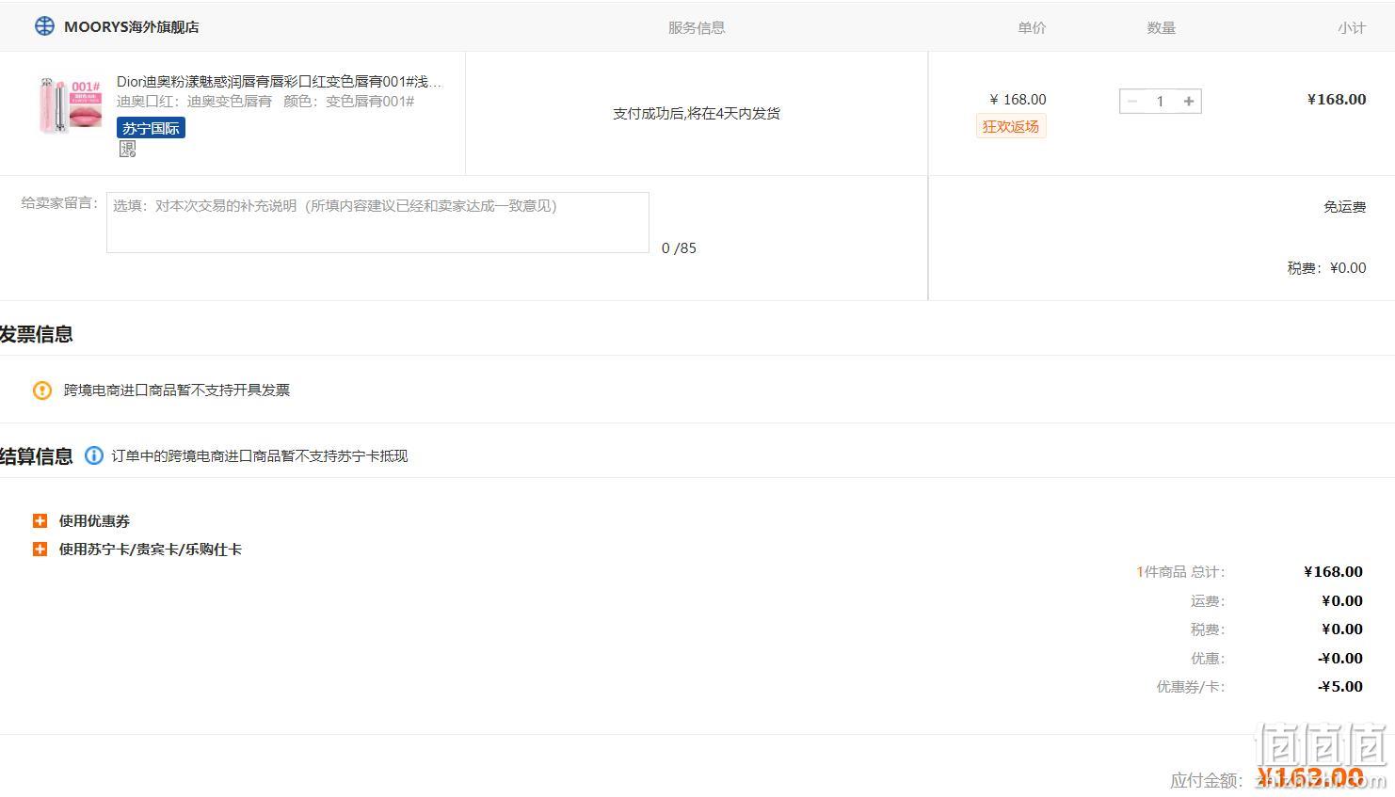Click the quantity input field showing 1

pos(1161,102)
